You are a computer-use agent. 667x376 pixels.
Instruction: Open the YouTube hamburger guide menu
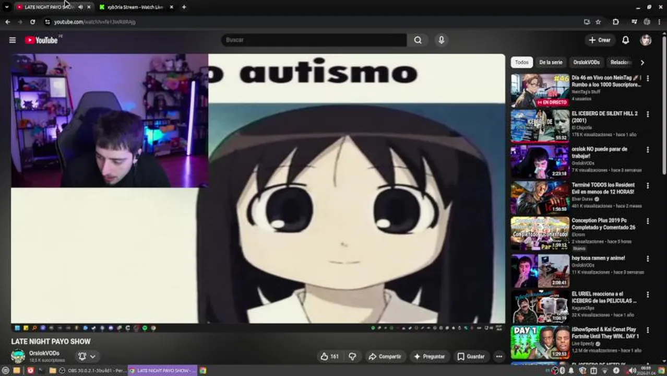13,40
